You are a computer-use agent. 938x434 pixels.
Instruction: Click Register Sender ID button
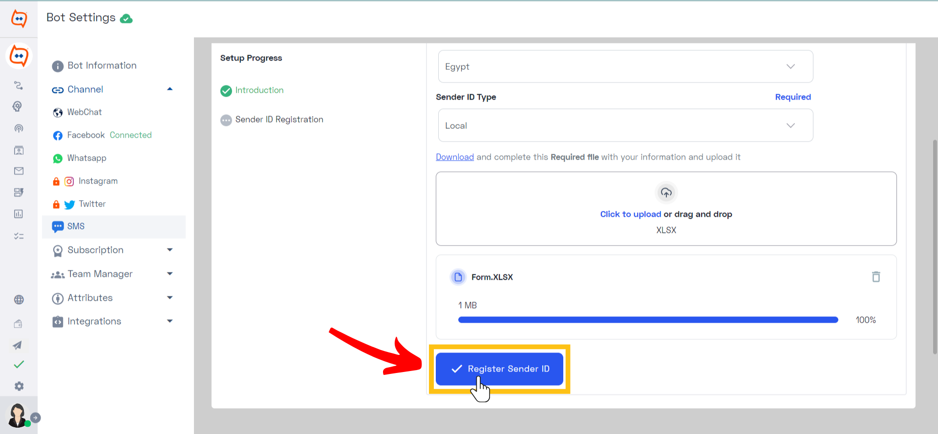point(499,369)
